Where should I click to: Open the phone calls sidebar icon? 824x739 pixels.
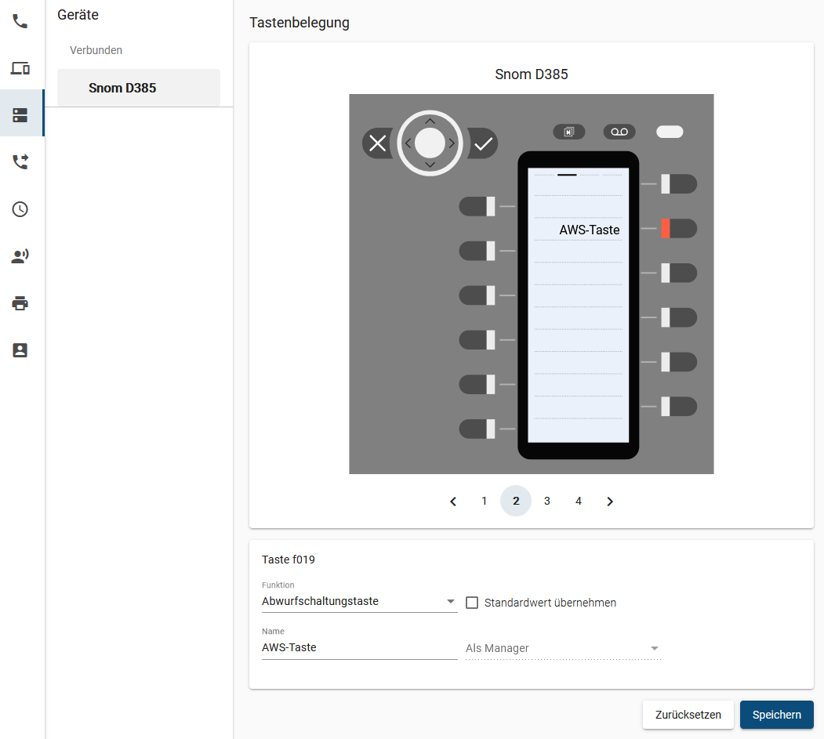(x=20, y=21)
